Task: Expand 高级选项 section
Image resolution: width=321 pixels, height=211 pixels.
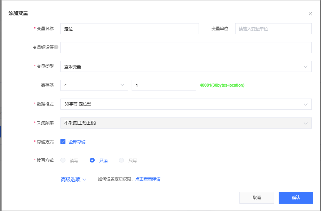Action: (71, 179)
